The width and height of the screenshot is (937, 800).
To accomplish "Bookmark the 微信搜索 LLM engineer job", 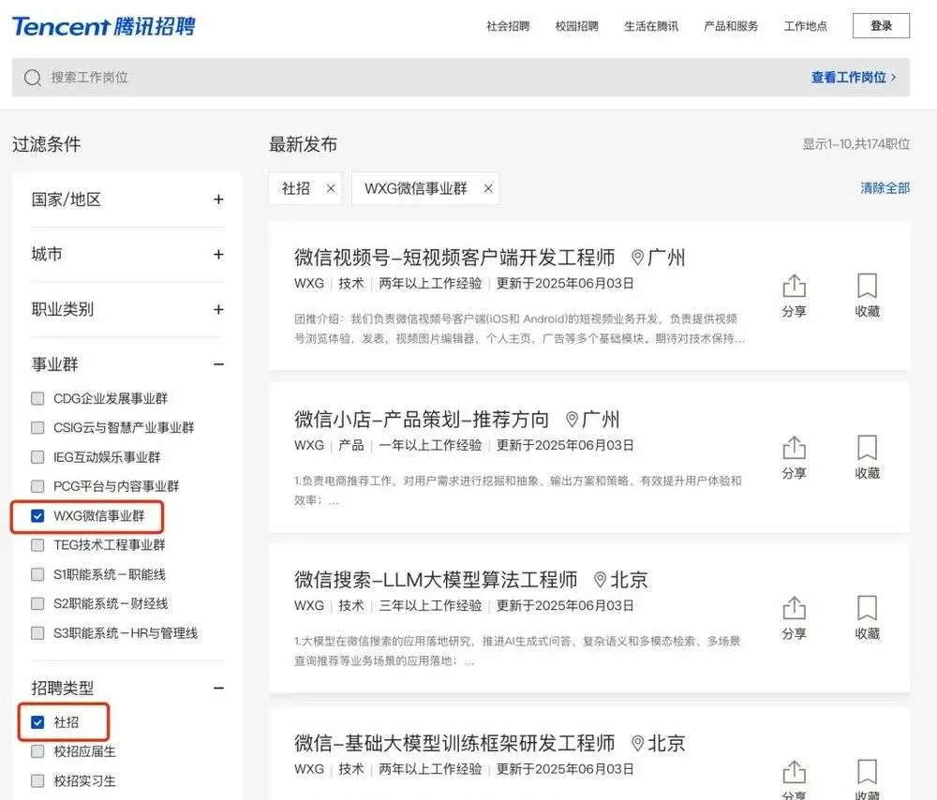I will (x=867, y=609).
